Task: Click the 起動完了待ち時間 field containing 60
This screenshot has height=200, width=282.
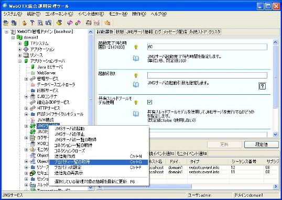Action: click(207, 47)
